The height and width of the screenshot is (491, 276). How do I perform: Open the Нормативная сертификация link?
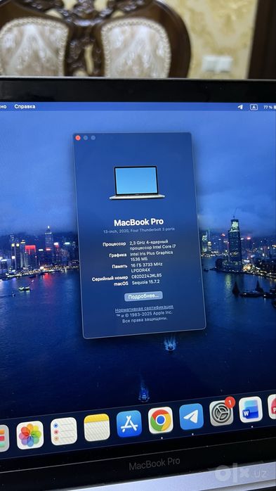144,308
